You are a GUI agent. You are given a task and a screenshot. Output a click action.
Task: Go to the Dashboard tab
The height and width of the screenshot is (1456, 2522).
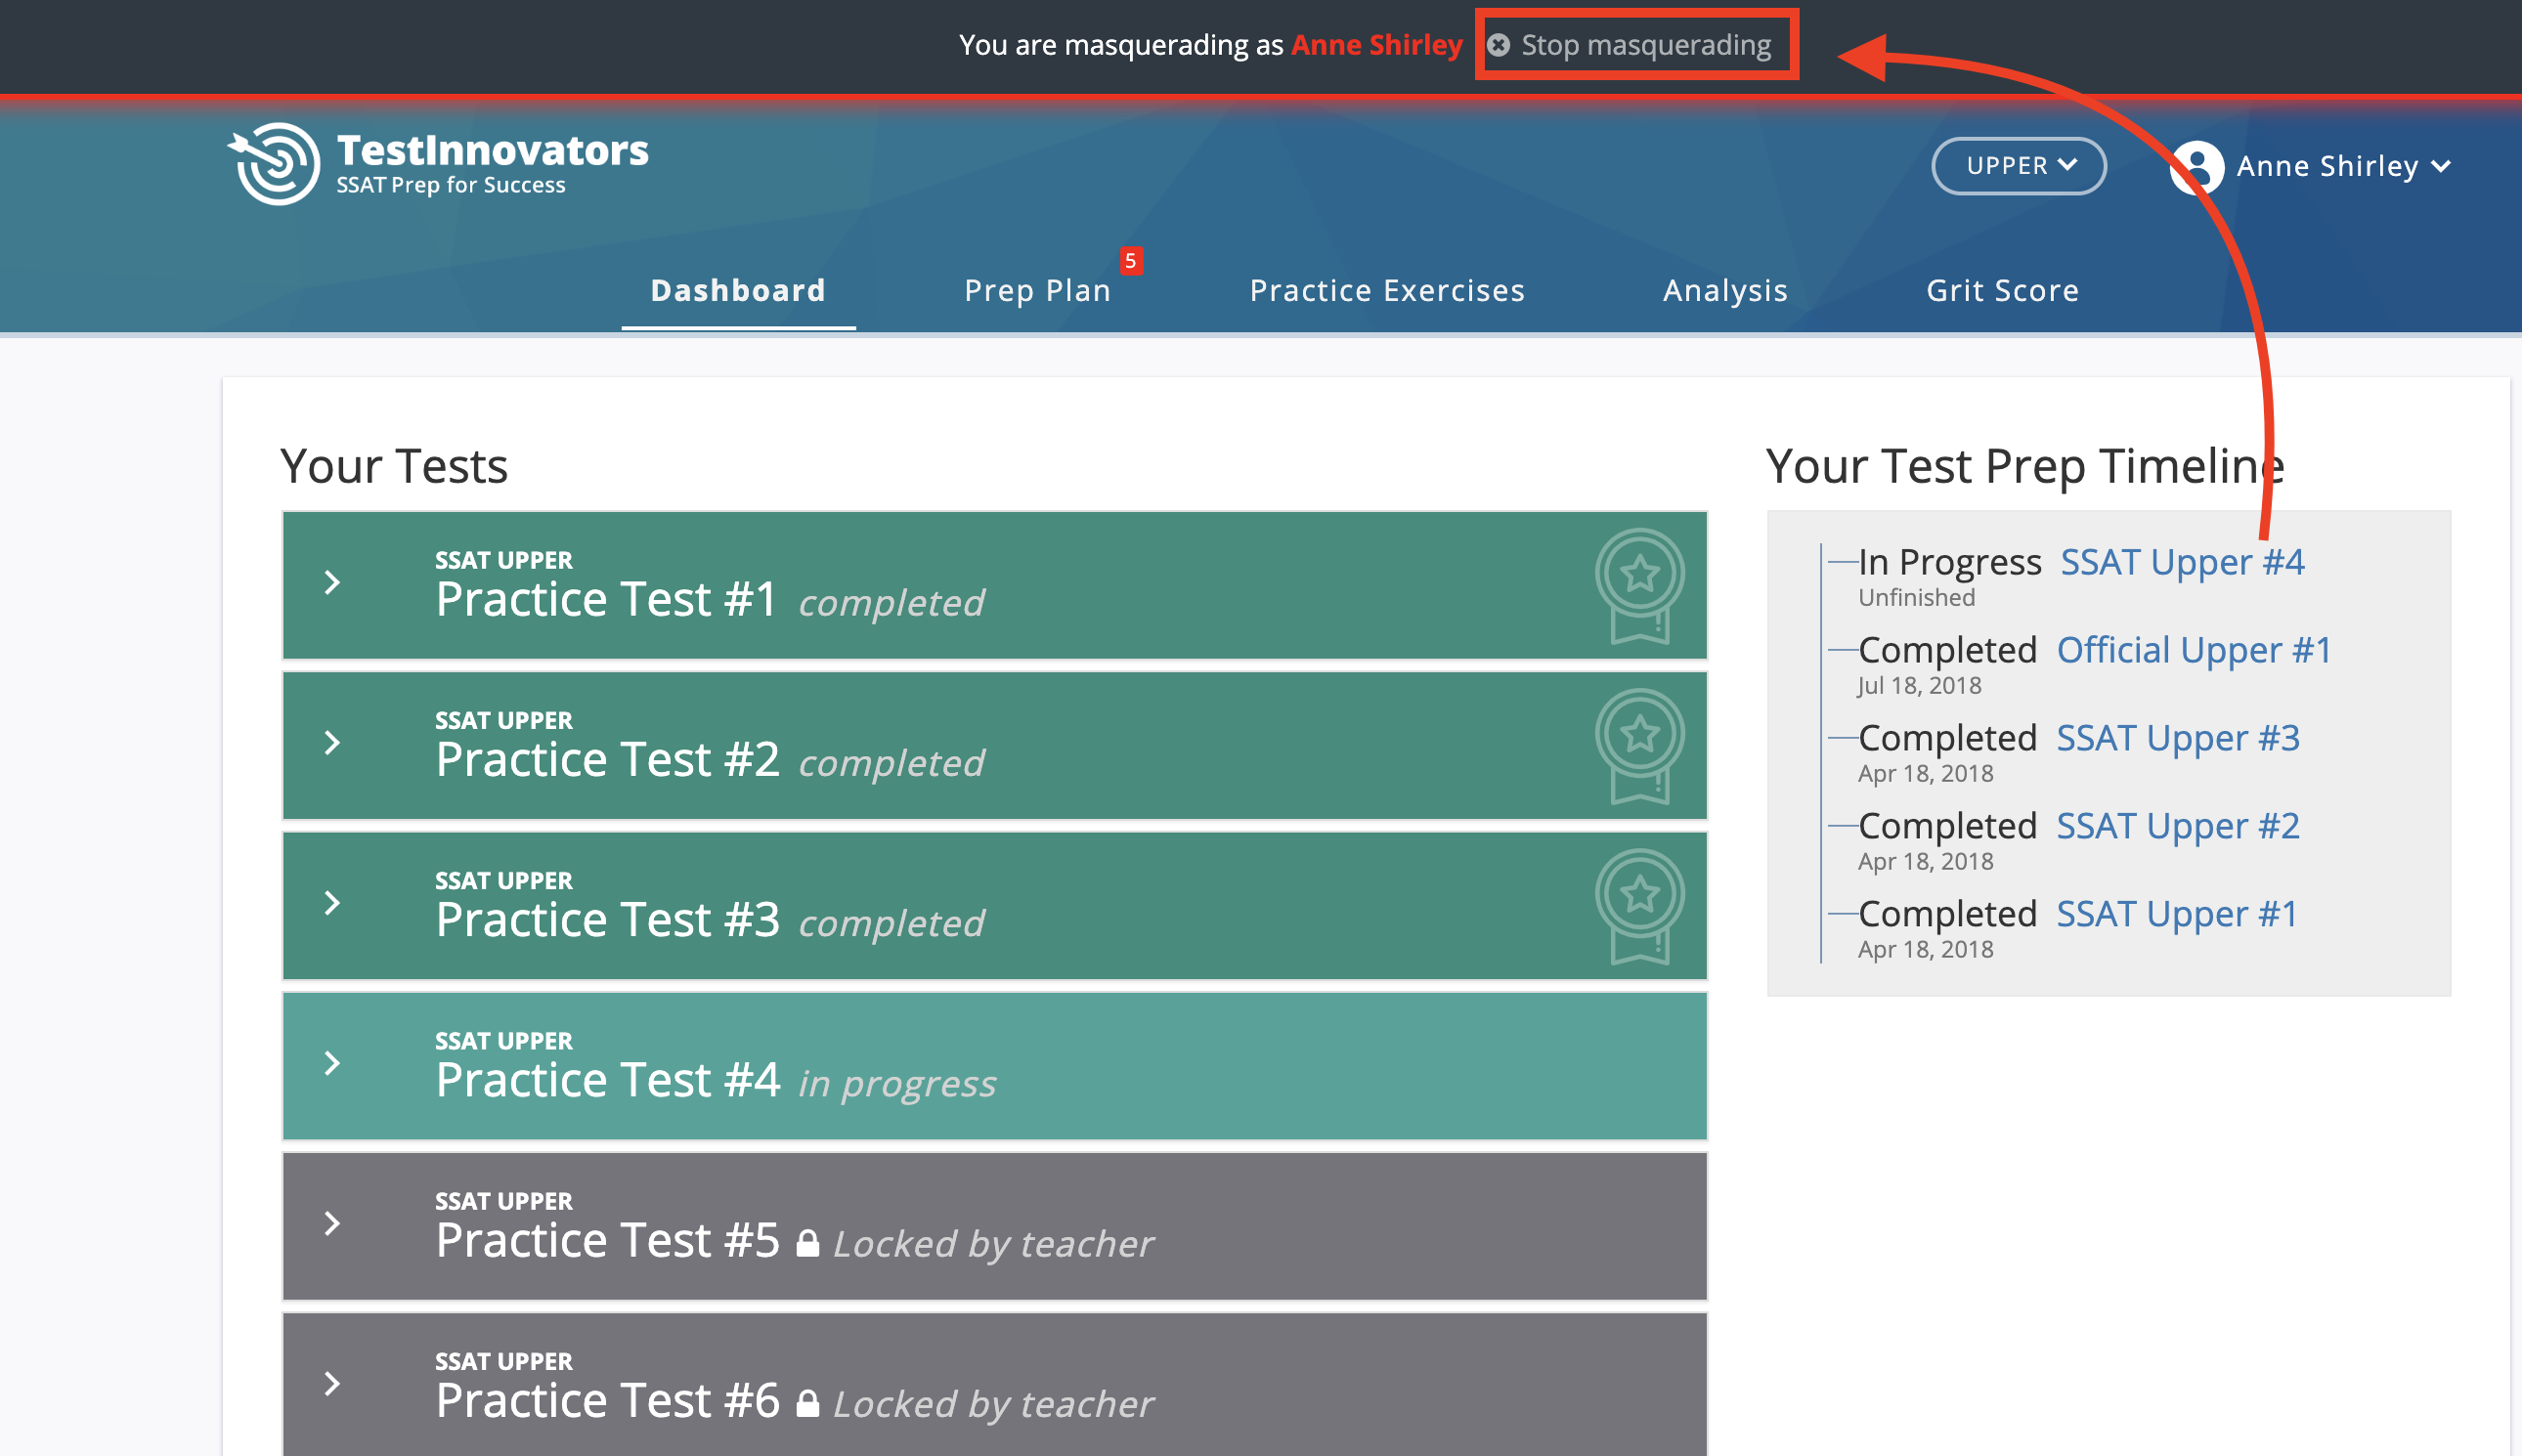(x=738, y=290)
